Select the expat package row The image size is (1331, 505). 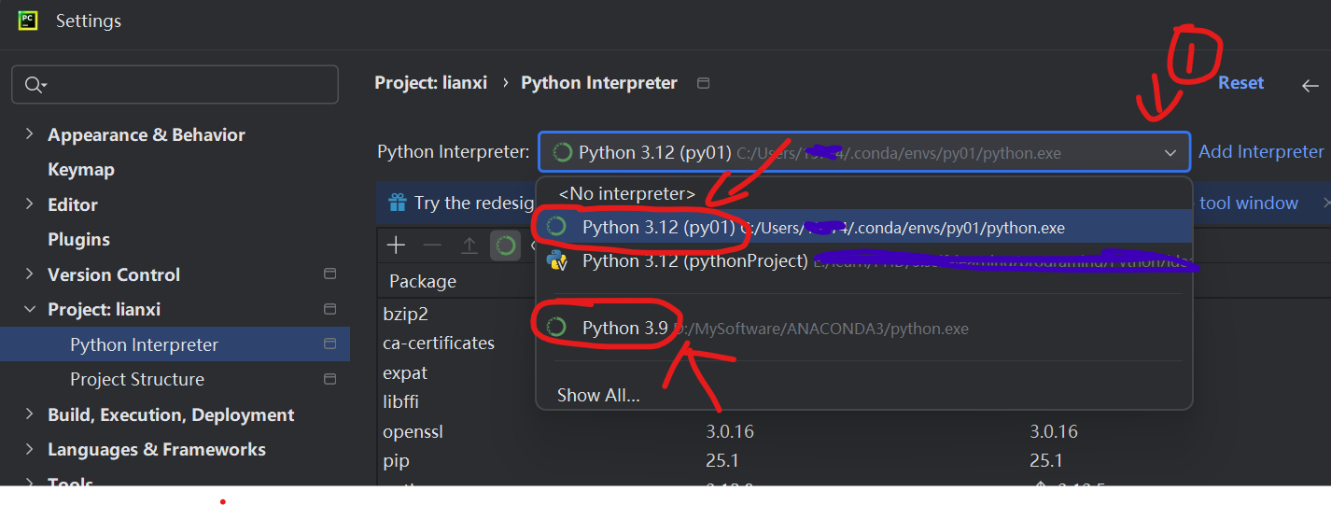[x=405, y=373]
